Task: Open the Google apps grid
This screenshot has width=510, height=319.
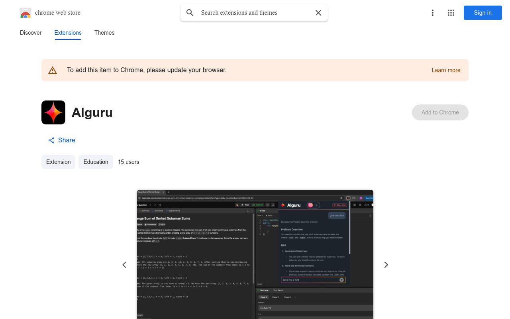Action: click(451, 13)
